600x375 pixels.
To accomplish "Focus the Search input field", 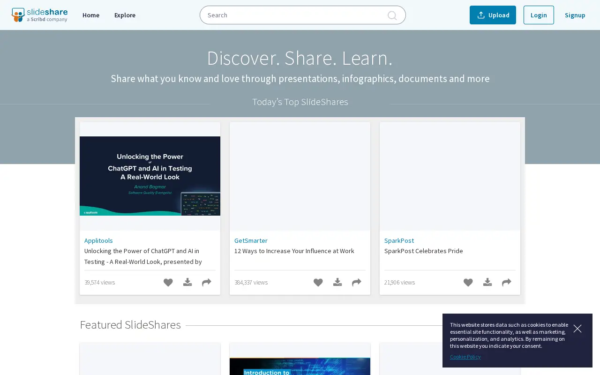I will (x=303, y=15).
